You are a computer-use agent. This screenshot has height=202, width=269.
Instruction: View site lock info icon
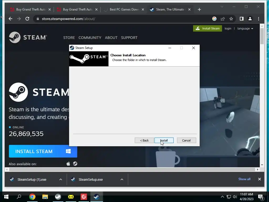38,19
